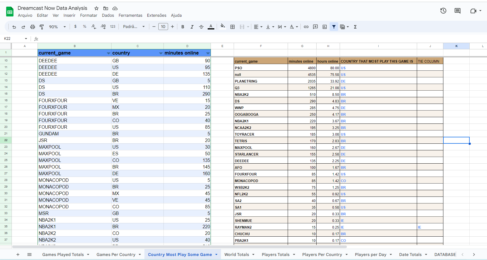This screenshot has height=260, width=487.
Task: Open the Functions sigma icon
Action: [355, 27]
